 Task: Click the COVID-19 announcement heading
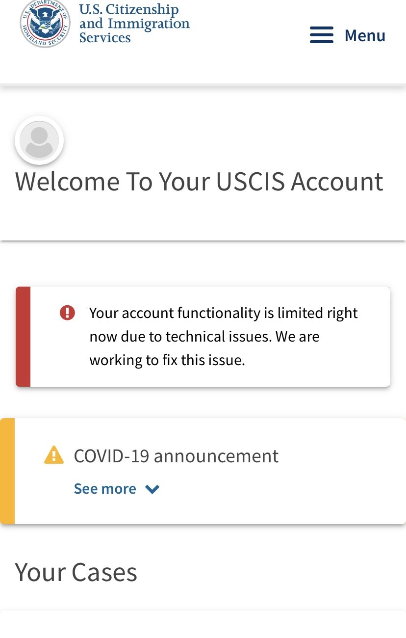point(176,456)
